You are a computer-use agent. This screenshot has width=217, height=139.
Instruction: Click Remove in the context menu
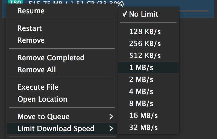click(31, 40)
